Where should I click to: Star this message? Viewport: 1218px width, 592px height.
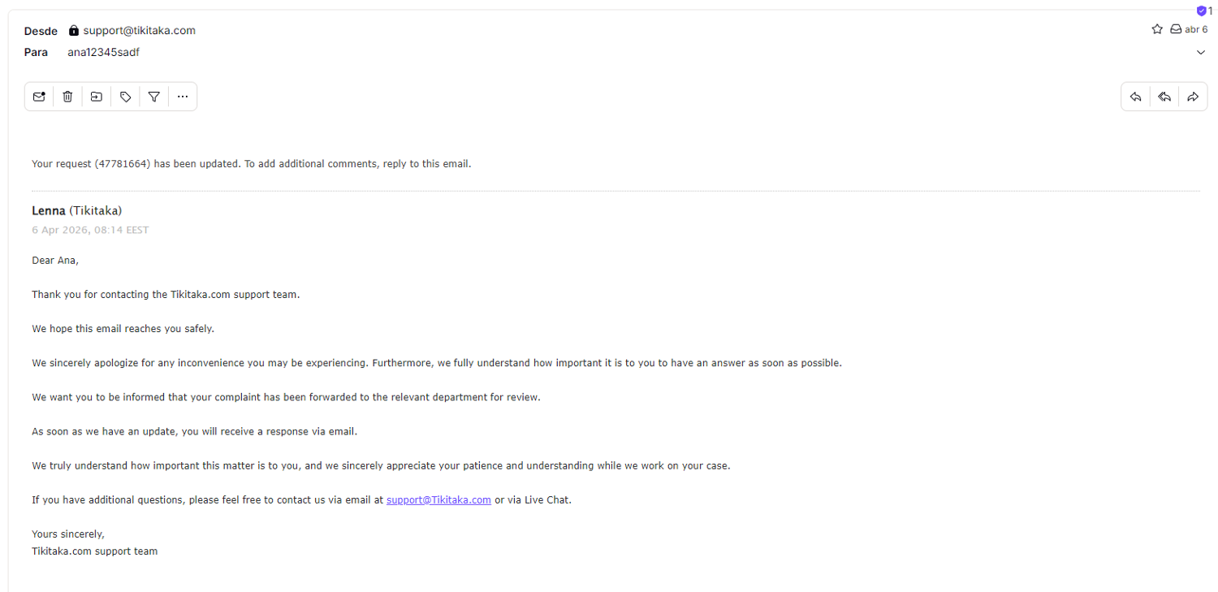pos(1157,29)
